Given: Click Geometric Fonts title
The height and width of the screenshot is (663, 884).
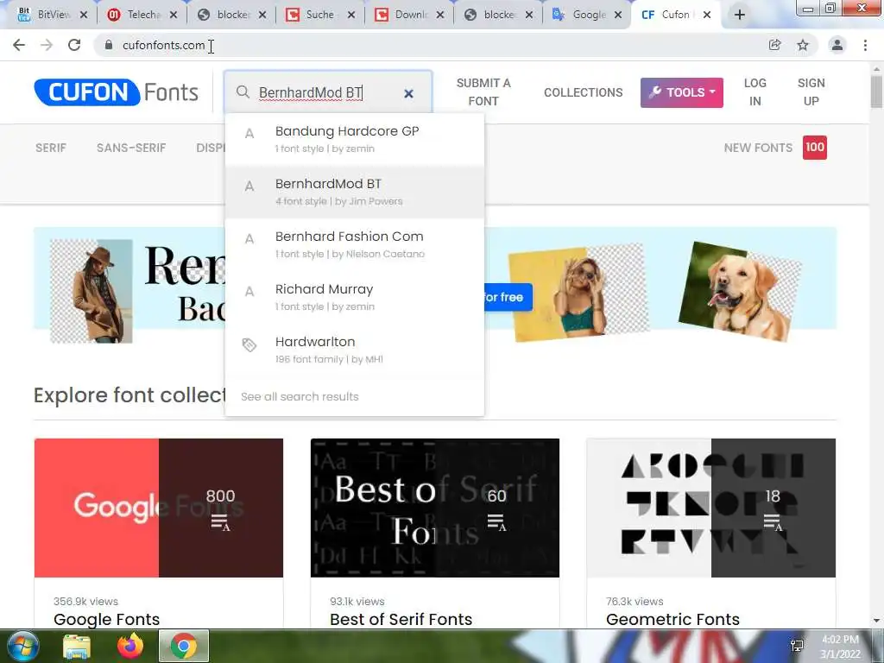Looking at the screenshot, I should (672, 619).
